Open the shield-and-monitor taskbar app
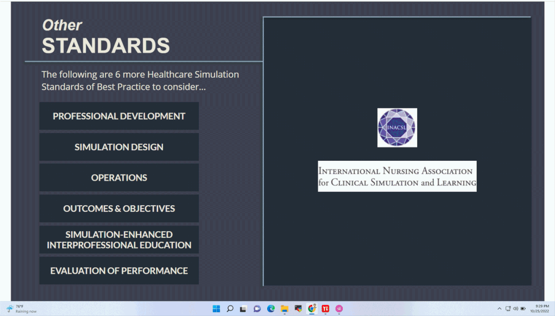This screenshot has width=555, height=316. point(298,309)
